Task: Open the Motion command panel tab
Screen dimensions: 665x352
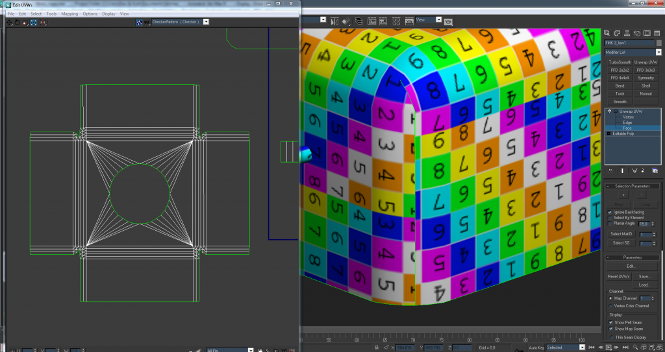Action: tap(638, 32)
